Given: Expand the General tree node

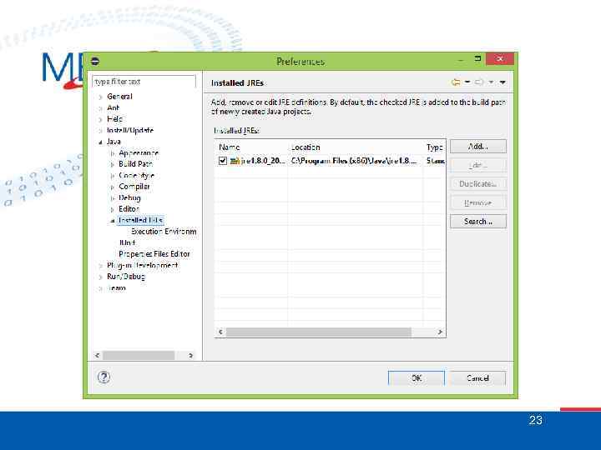Looking at the screenshot, I should (x=100, y=97).
